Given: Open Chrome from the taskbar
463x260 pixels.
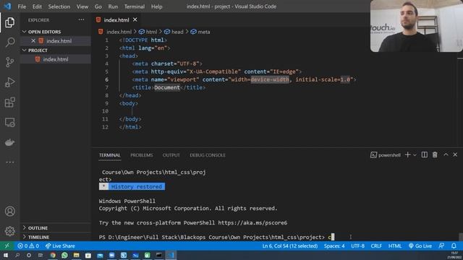Looking at the screenshot, I should pyautogui.click(x=53, y=255).
